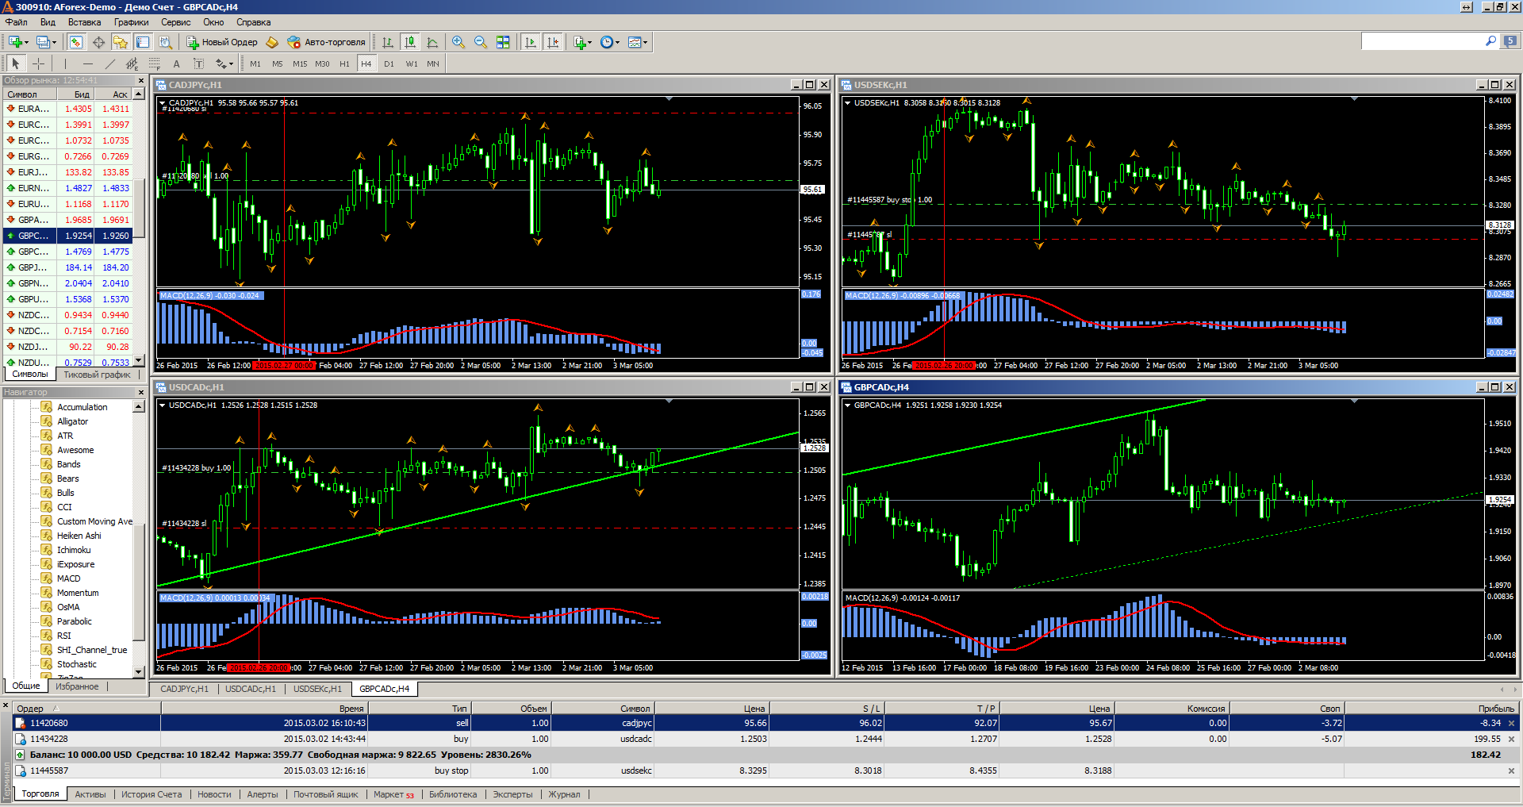This screenshot has height=807, width=1523.
Task: Switch to line chart icon
Action: point(432,42)
